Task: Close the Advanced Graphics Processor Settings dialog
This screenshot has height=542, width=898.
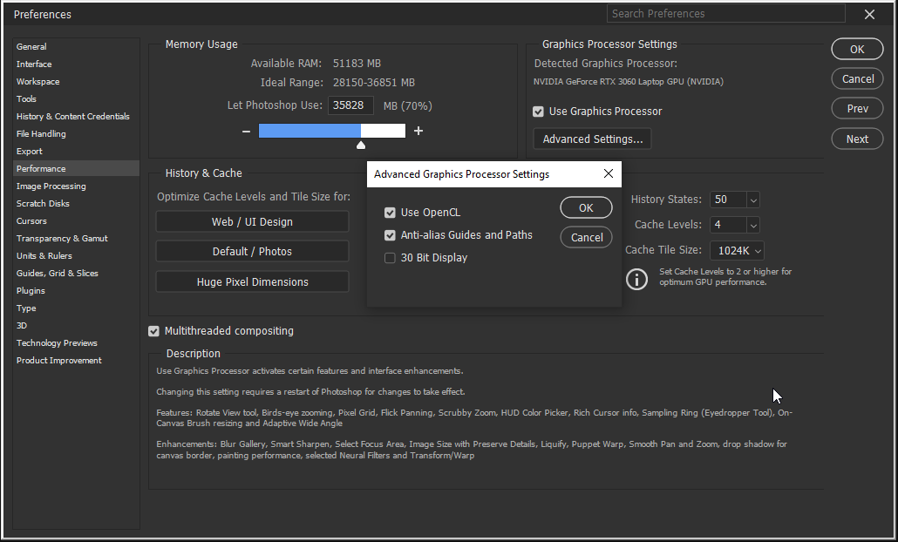Action: [x=609, y=173]
